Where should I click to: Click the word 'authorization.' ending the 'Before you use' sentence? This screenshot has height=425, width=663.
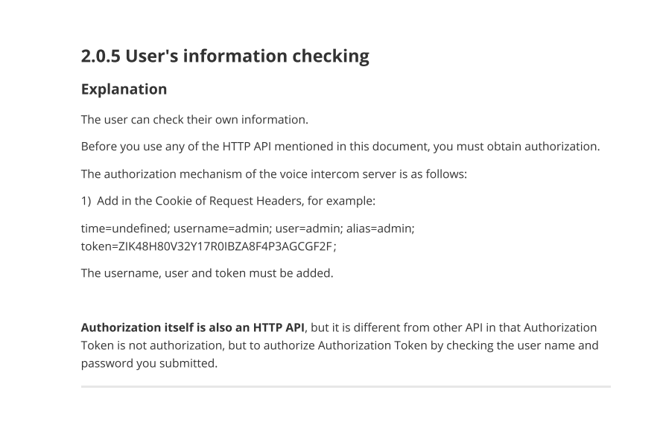[562, 147]
